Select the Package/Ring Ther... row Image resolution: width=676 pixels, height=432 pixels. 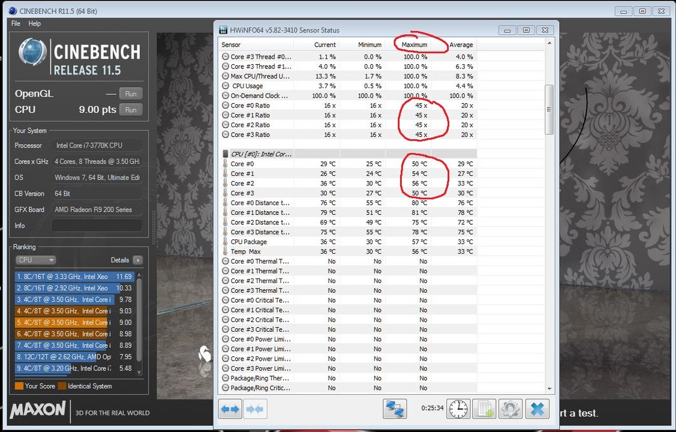(348, 378)
